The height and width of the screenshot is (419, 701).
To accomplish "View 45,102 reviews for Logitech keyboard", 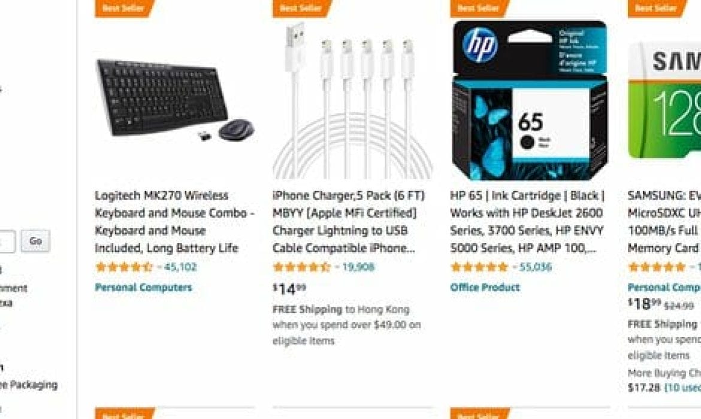I will (180, 267).
